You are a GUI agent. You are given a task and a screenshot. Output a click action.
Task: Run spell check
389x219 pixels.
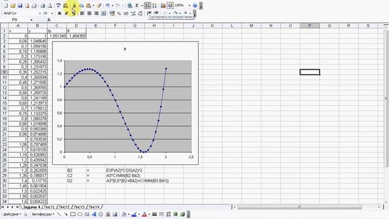click(x=58, y=5)
